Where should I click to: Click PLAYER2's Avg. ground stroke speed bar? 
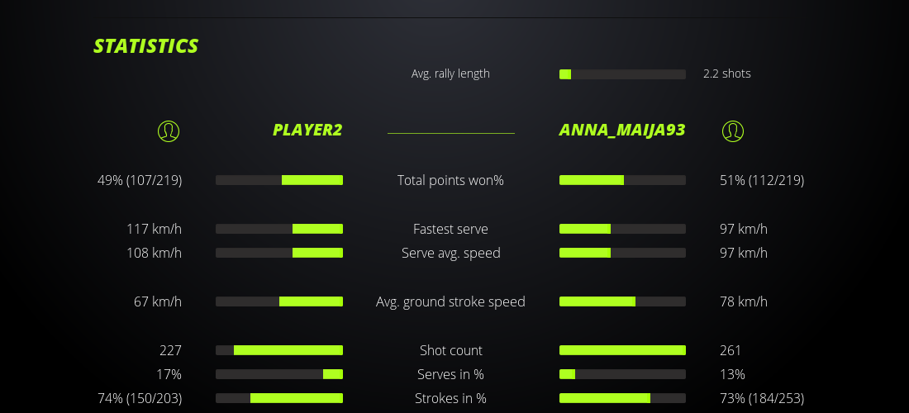coord(279,301)
